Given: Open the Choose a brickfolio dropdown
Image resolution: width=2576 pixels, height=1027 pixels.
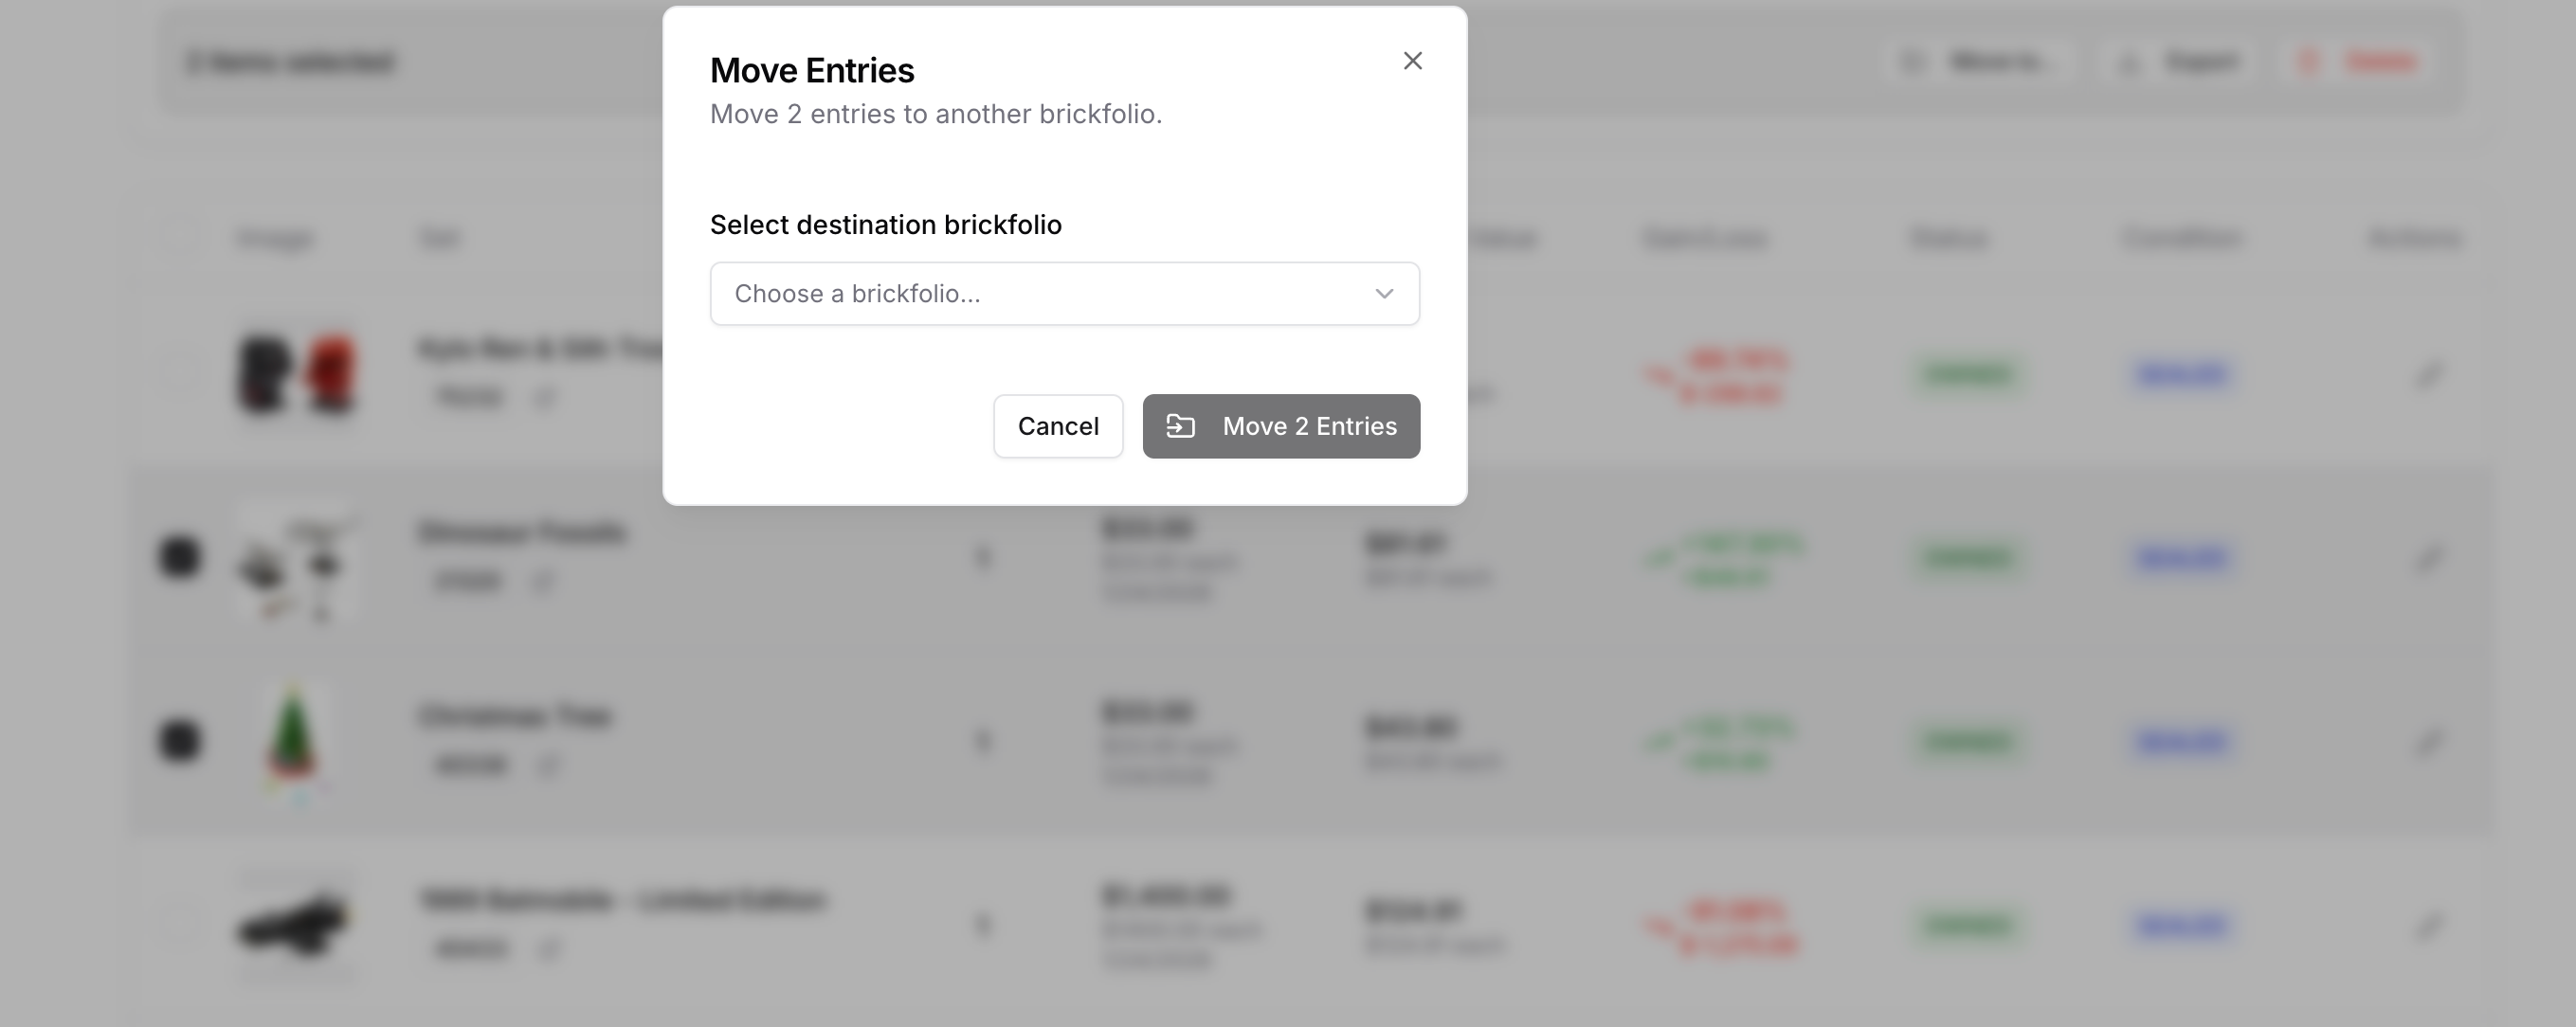Looking at the screenshot, I should [x=1064, y=293].
